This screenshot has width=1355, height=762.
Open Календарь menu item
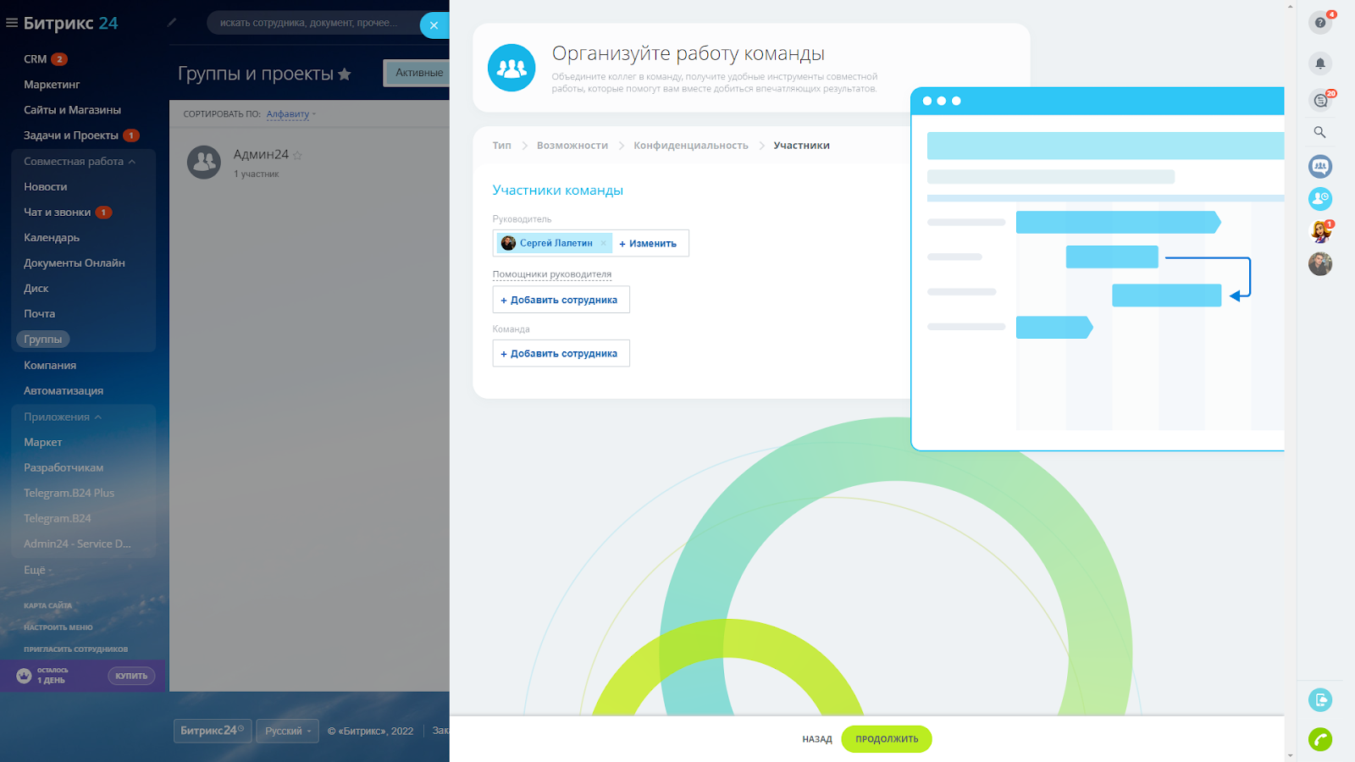52,238
